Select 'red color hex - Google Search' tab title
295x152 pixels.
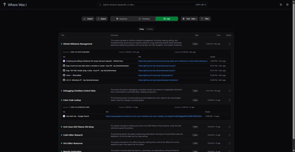pyautogui.click(x=78, y=116)
